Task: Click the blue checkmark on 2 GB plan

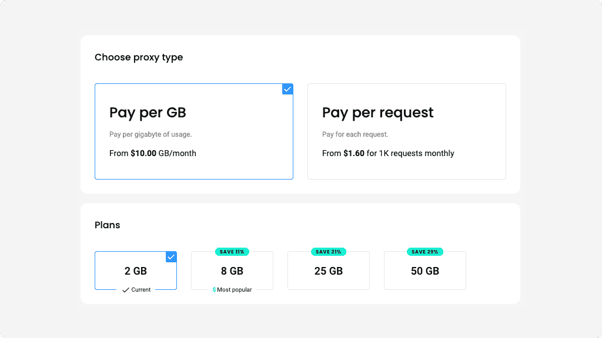Action: [x=171, y=257]
